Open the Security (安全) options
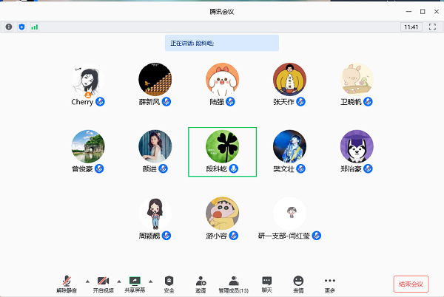 169,284
